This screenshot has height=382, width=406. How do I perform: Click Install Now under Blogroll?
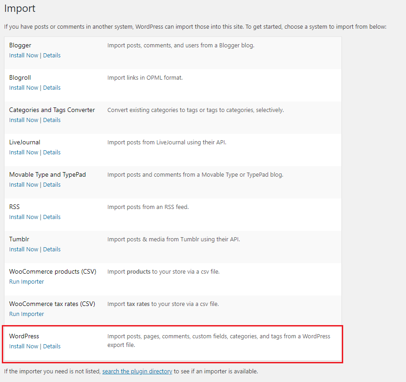(x=24, y=88)
